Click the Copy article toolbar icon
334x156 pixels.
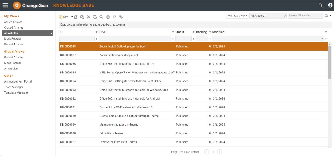(82, 17)
